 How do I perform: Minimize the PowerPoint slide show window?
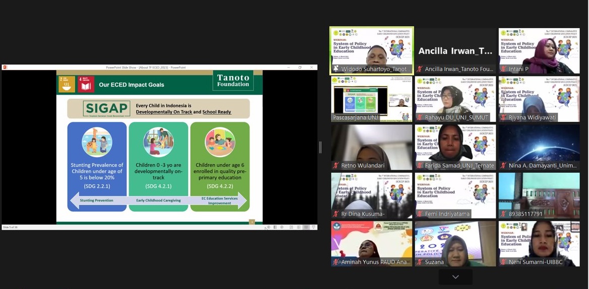pos(288,67)
